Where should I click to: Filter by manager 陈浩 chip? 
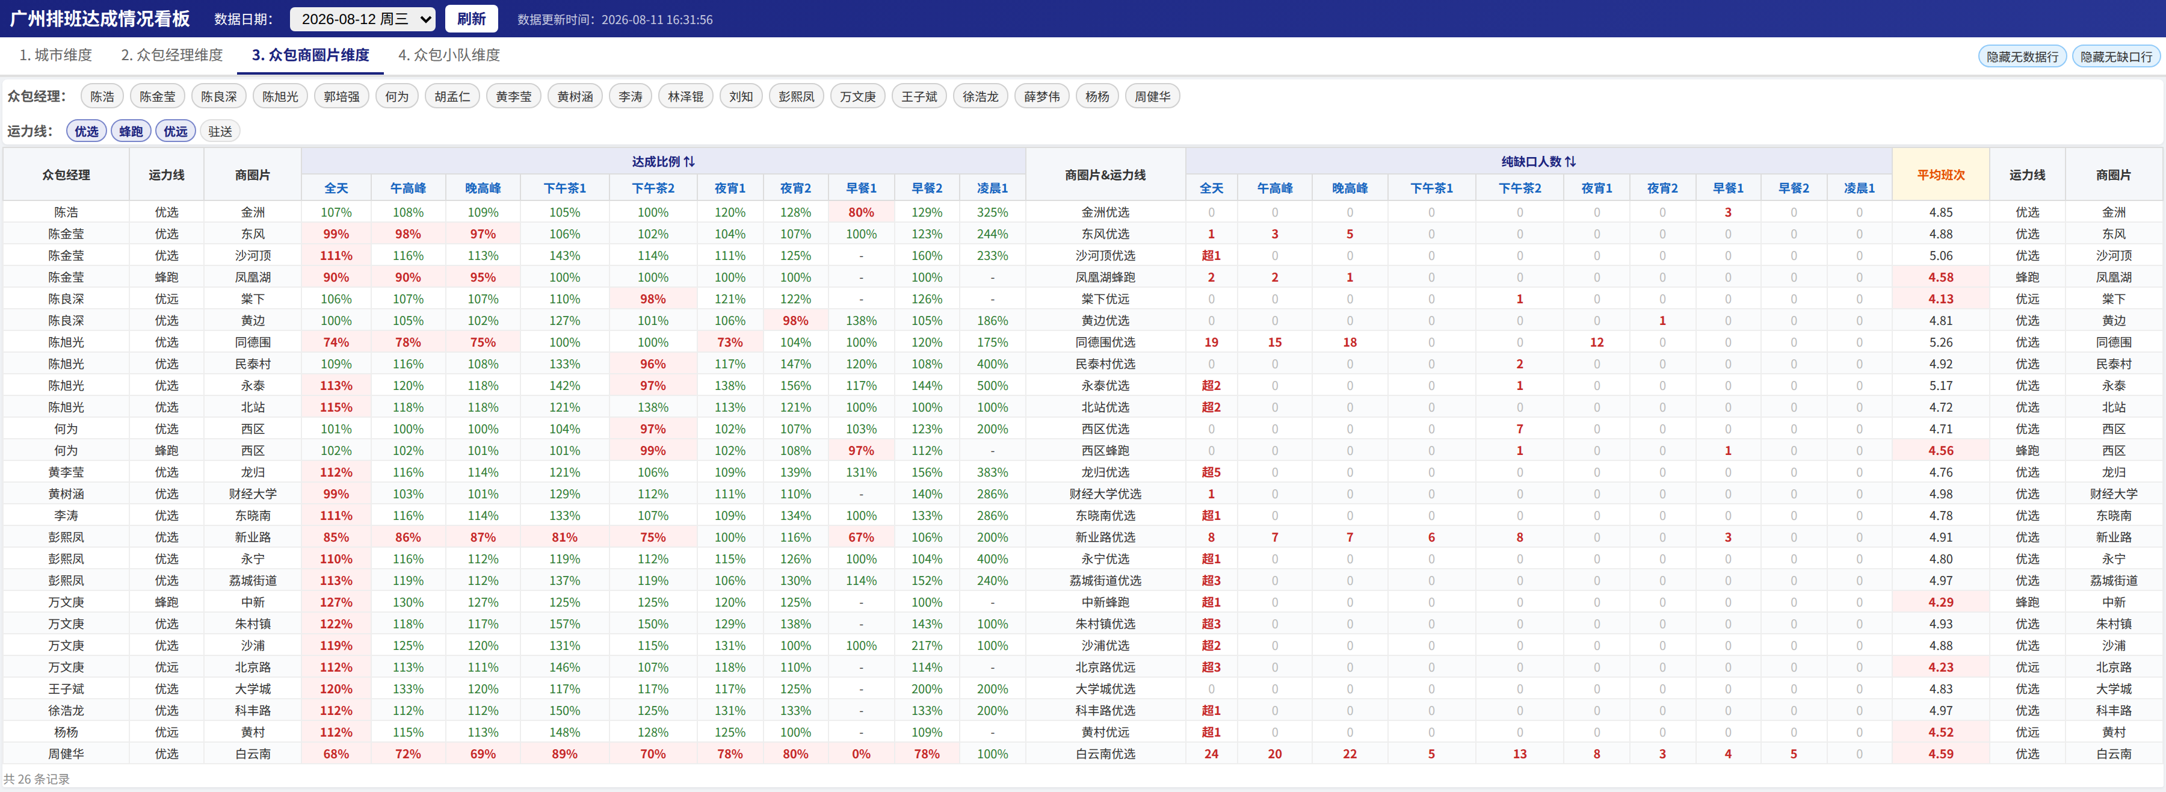tap(102, 97)
